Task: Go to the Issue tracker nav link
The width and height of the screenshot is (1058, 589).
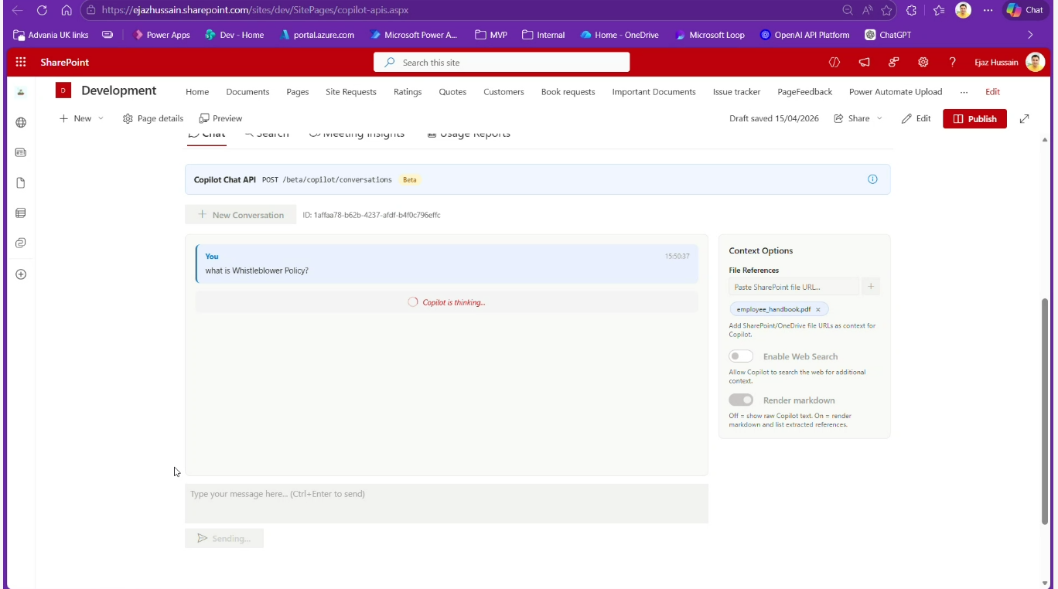Action: [x=736, y=92]
